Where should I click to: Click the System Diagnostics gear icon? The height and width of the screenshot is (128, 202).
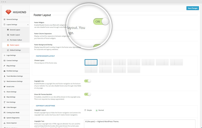[4, 118]
